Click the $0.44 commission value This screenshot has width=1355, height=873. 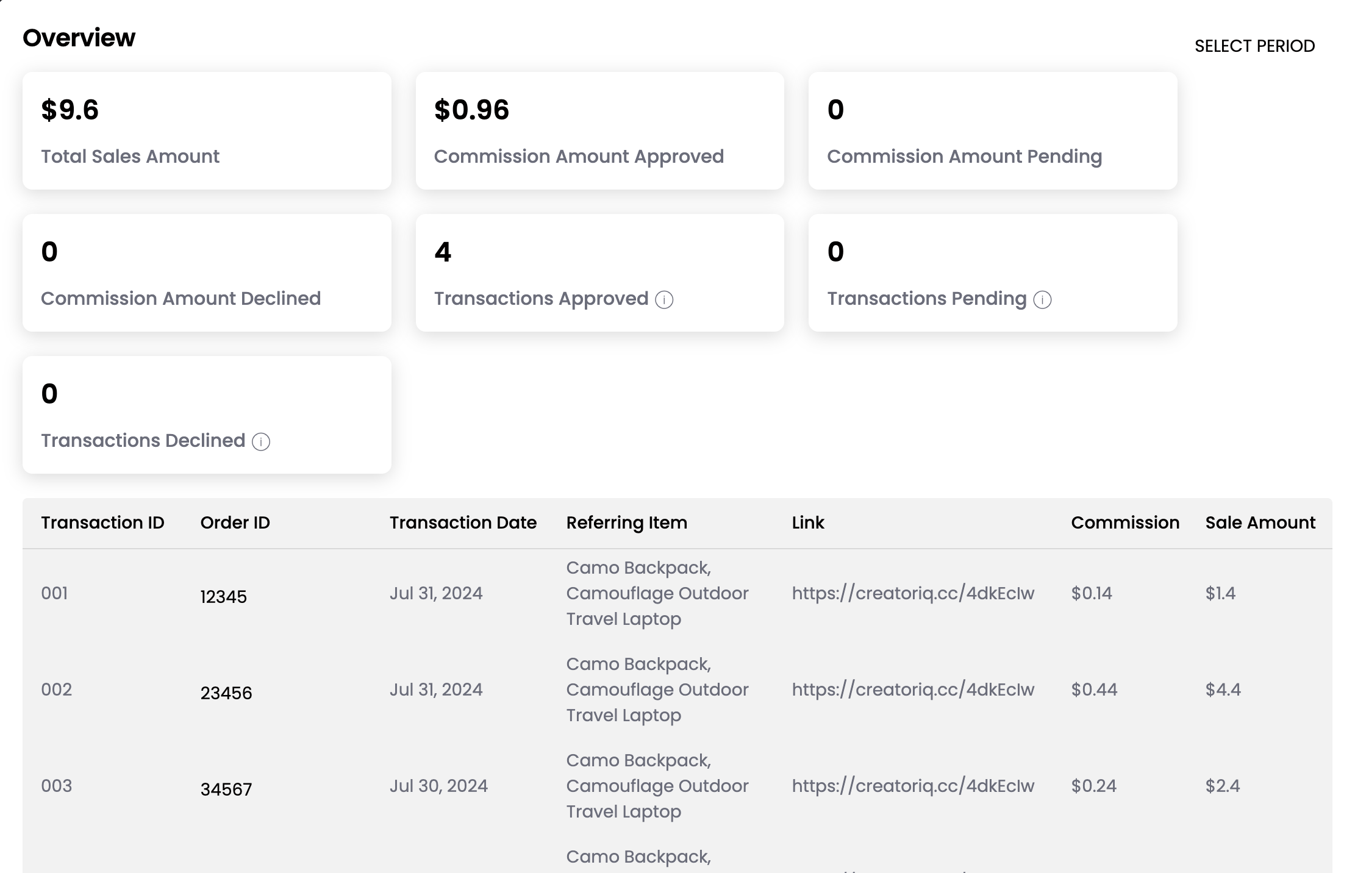(1095, 689)
